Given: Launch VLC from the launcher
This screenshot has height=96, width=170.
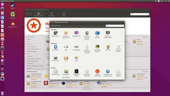Looking at the screenshot, I should click(x=2, y=44).
